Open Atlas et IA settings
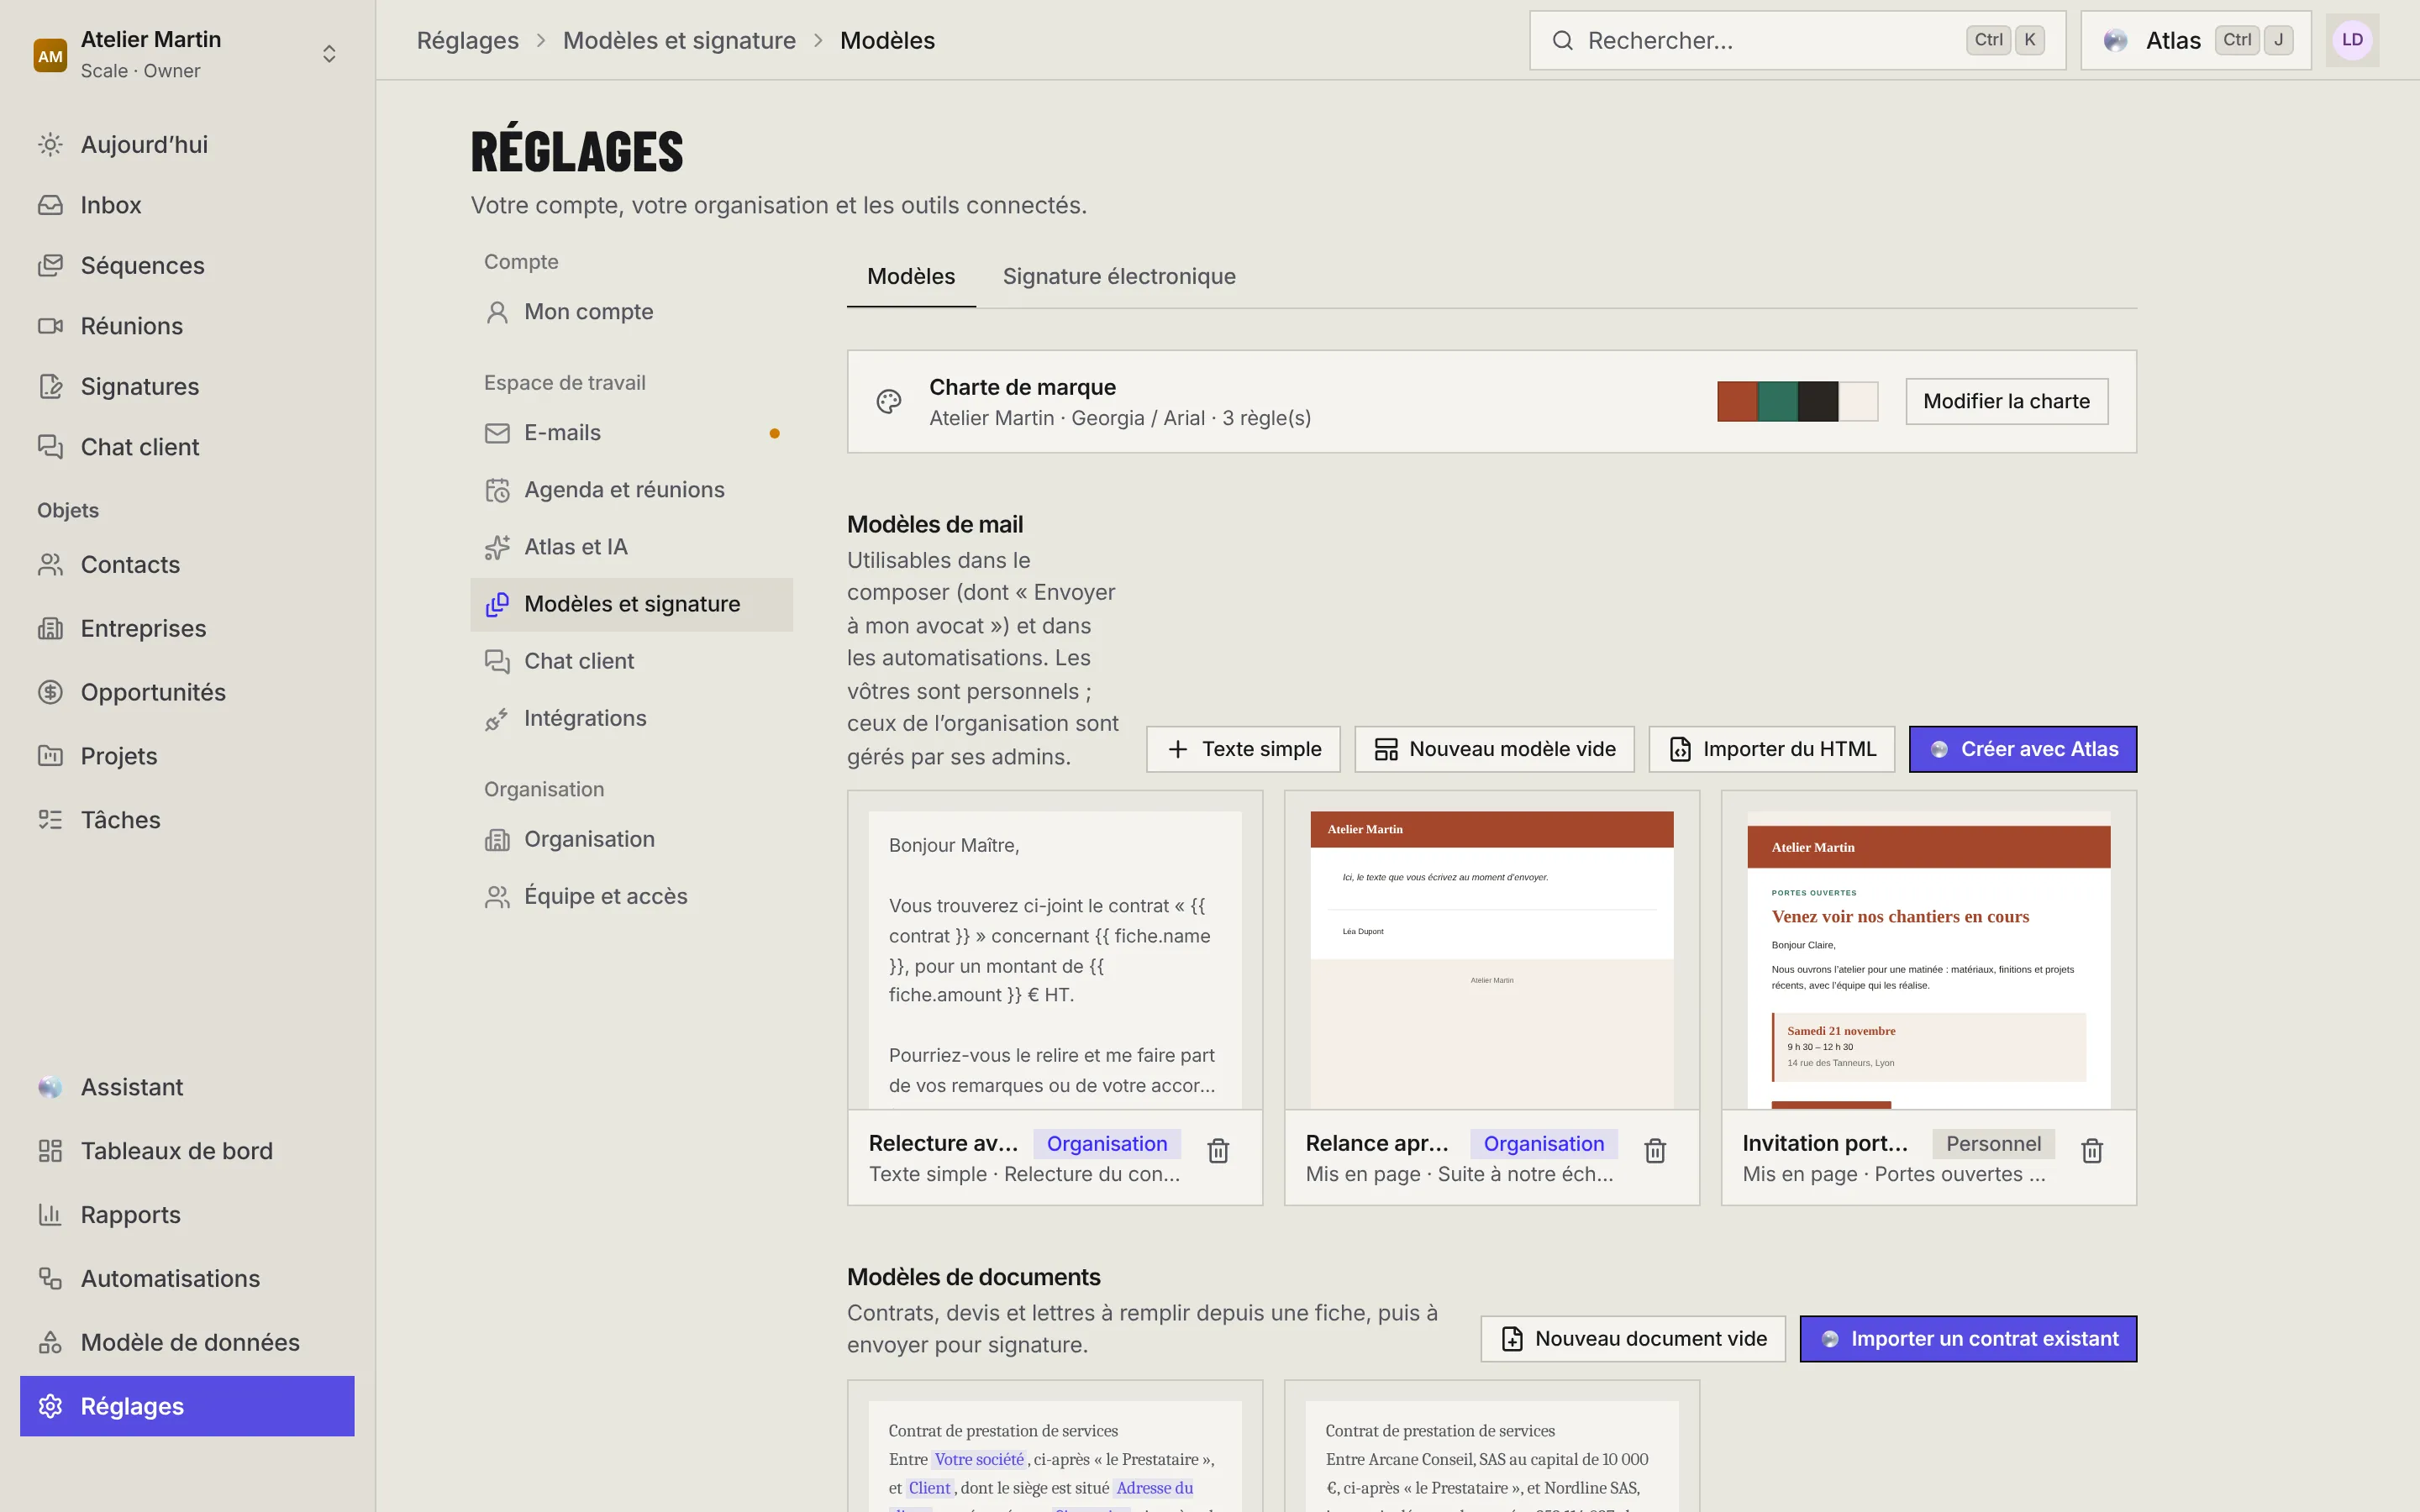This screenshot has width=2420, height=1512. (632, 547)
